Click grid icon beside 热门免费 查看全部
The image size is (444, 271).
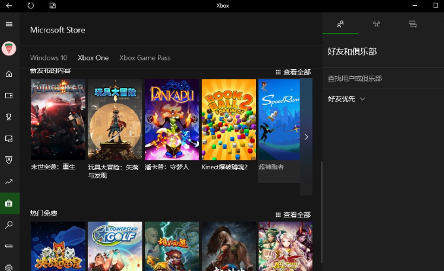pyautogui.click(x=278, y=215)
